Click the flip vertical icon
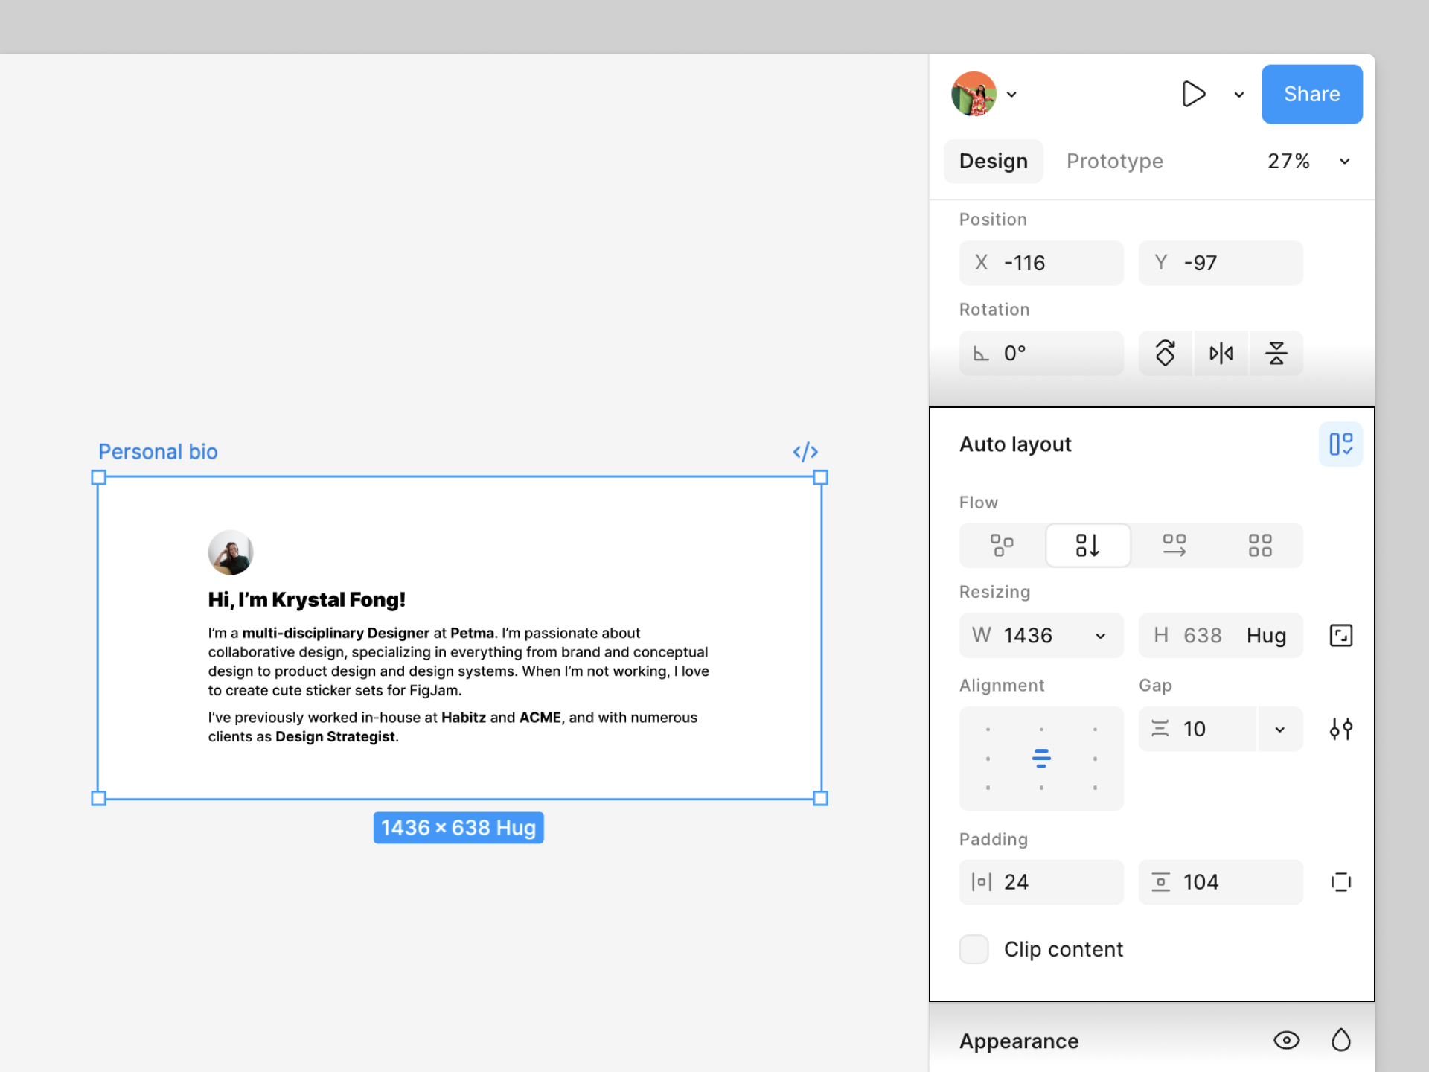The image size is (1429, 1072). click(x=1276, y=353)
